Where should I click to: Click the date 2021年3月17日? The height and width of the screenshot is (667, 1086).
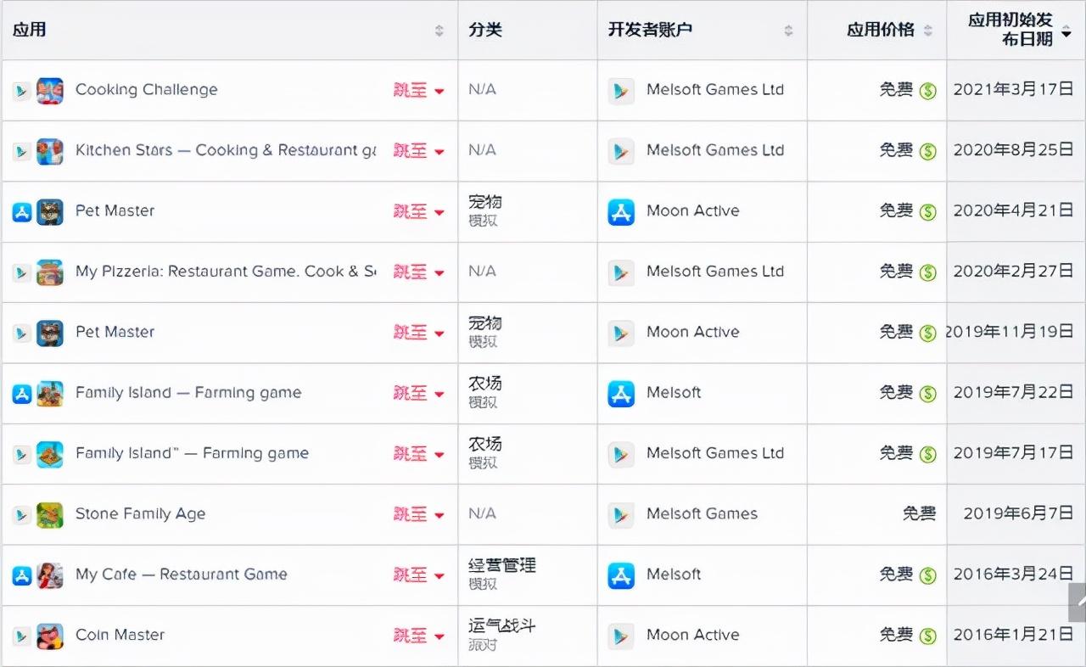tap(1013, 90)
